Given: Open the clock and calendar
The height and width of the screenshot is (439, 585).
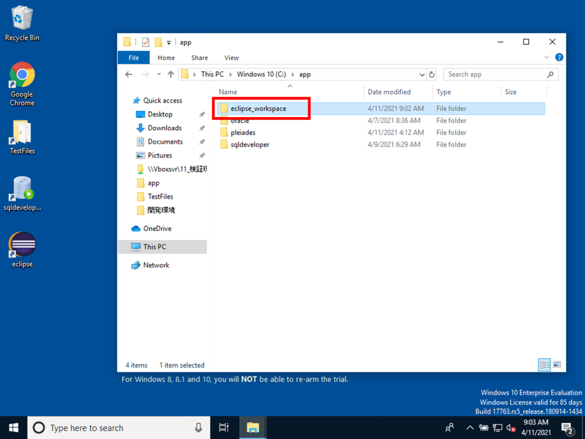Looking at the screenshot, I should (536, 427).
